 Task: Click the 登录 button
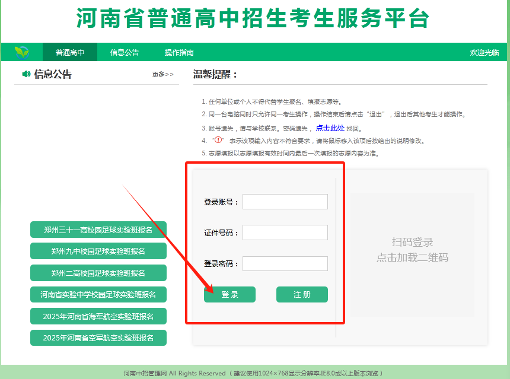[230, 294]
